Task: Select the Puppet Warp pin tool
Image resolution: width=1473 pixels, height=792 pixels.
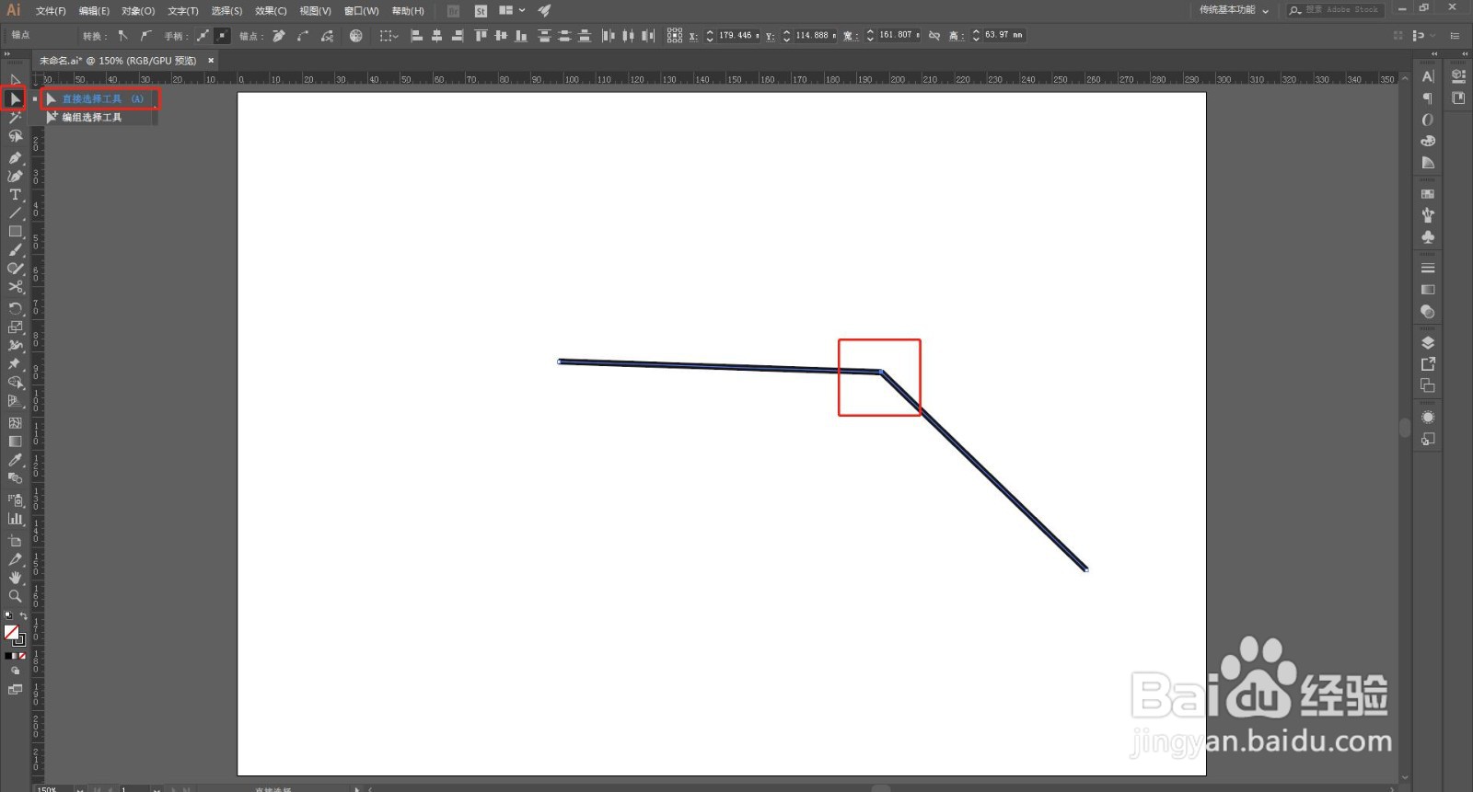Action: pos(15,364)
